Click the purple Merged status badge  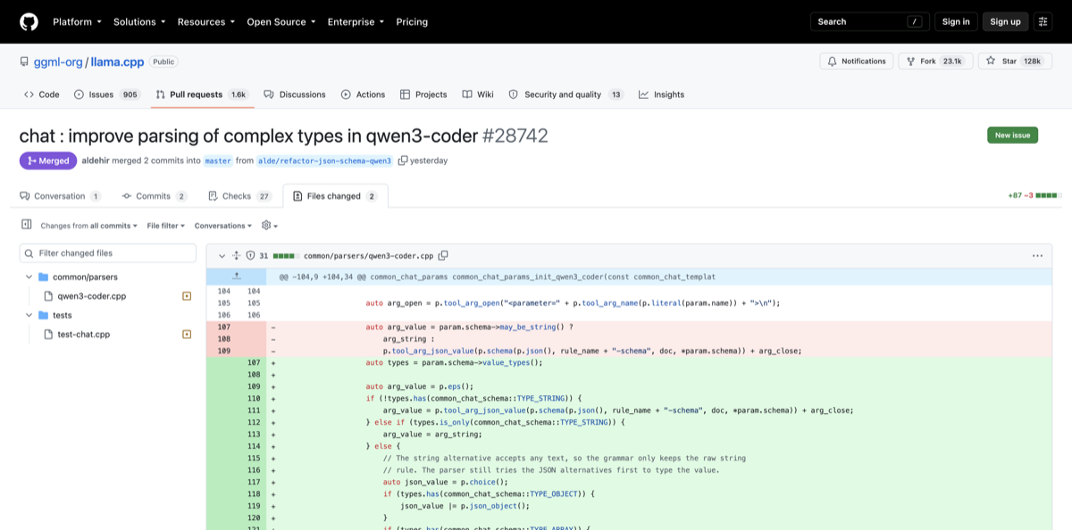(x=48, y=161)
